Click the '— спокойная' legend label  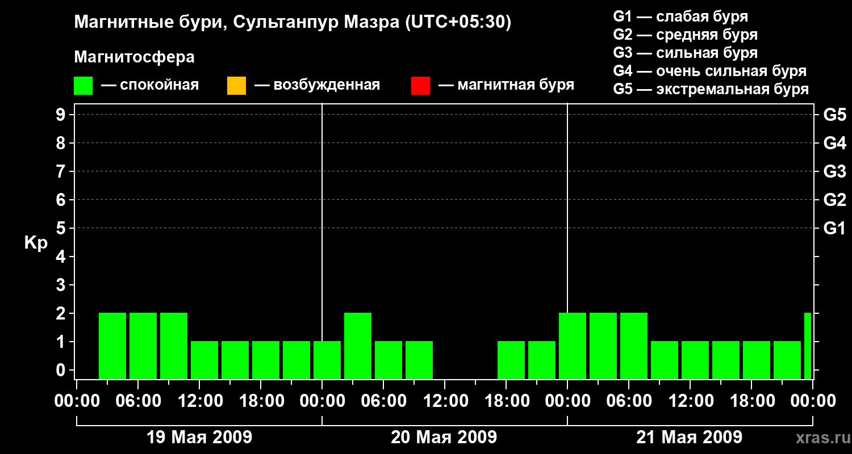[150, 86]
